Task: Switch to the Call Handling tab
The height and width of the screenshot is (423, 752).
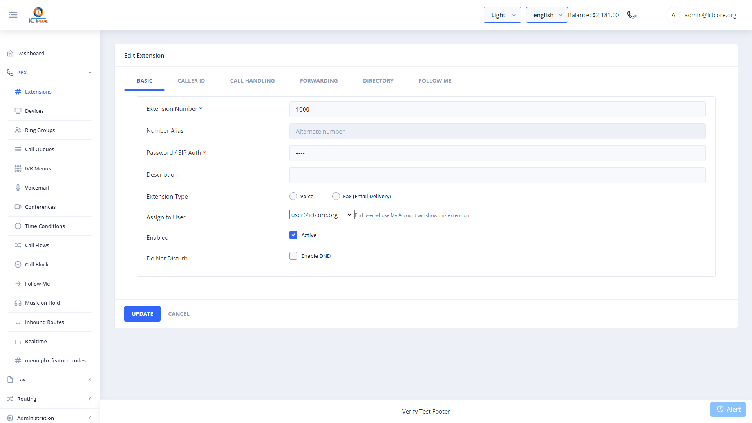Action: (252, 81)
